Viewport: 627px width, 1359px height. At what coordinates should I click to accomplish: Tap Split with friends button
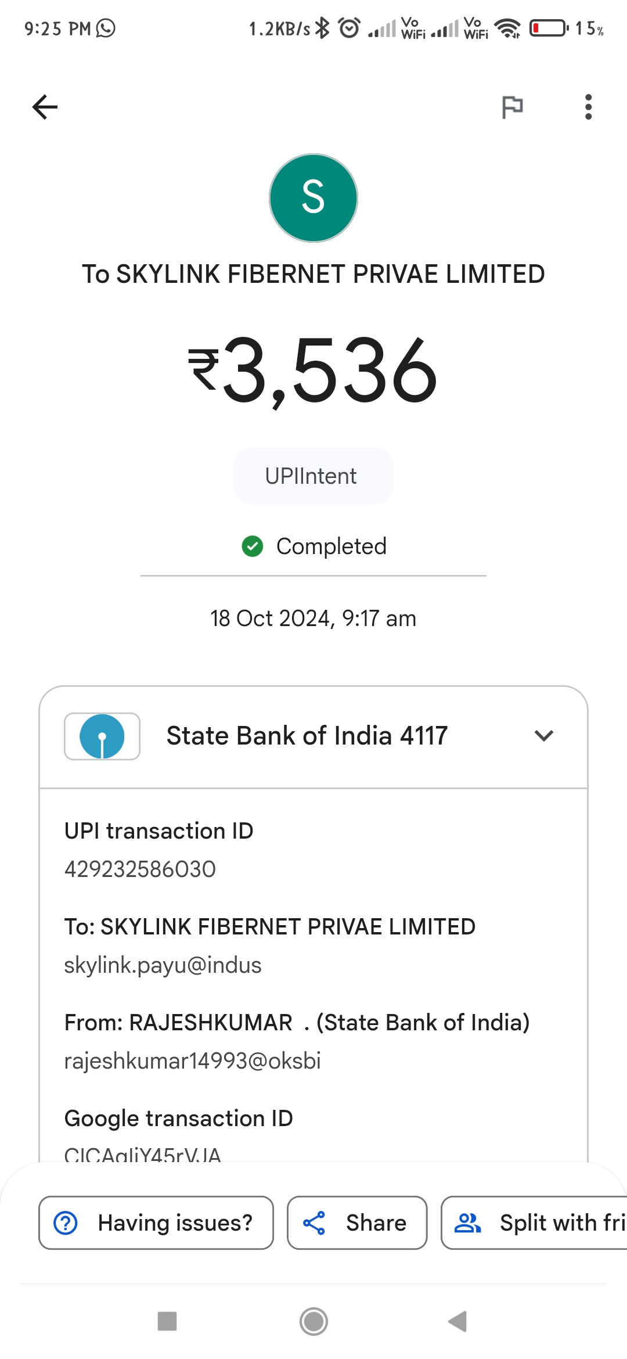point(534,1223)
